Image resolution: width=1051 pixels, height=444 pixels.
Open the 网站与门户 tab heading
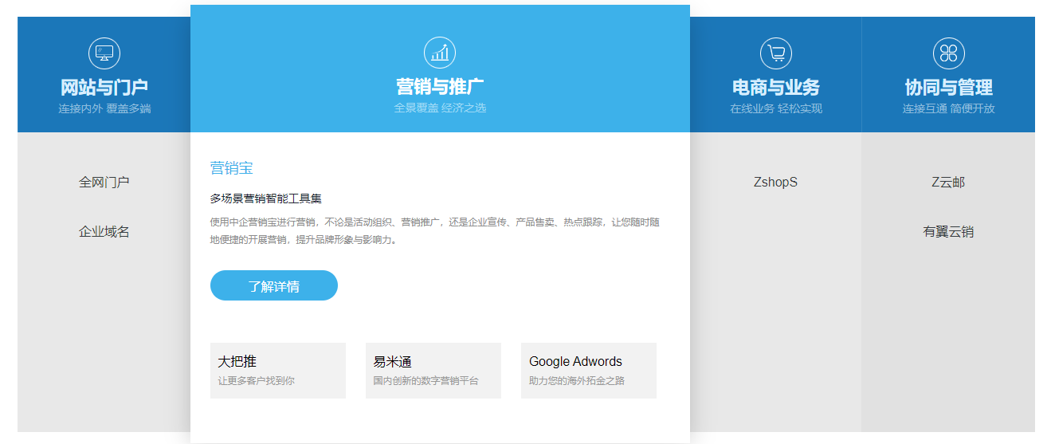pos(104,87)
